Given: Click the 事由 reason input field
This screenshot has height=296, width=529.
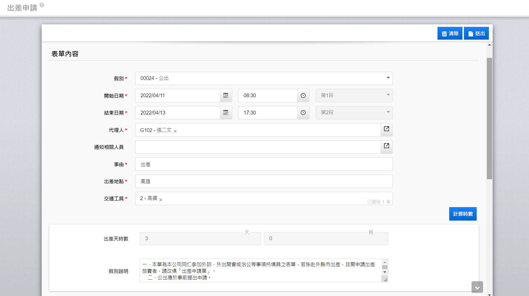Looking at the screenshot, I should click(x=264, y=164).
